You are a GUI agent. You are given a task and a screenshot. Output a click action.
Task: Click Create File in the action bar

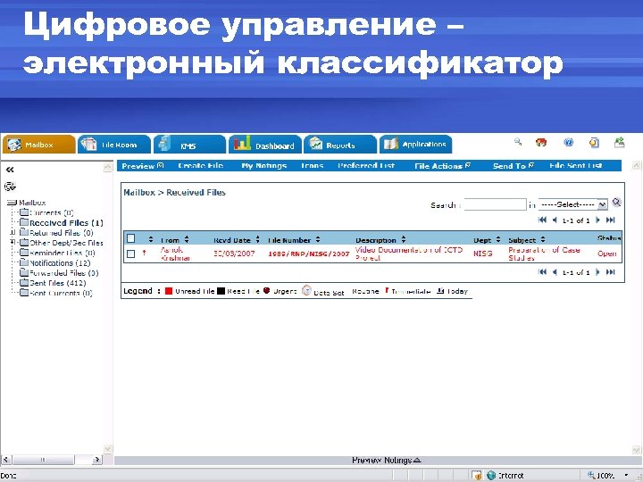[201, 166]
